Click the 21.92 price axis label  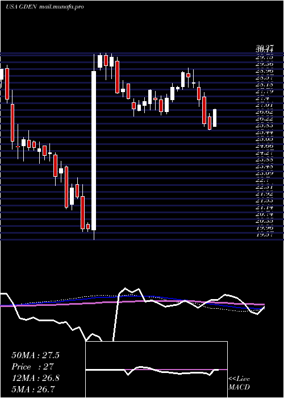coord(265,194)
